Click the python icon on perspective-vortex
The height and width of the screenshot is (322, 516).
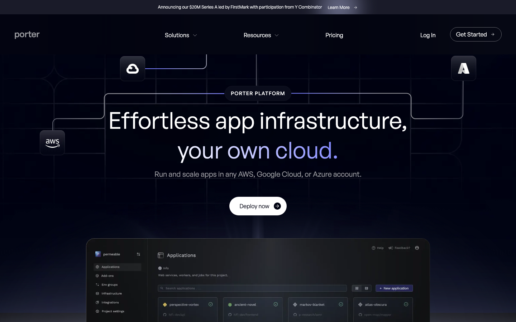click(165, 305)
